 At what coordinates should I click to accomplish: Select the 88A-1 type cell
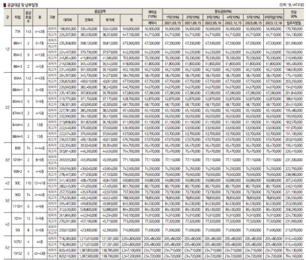pos(18,43)
